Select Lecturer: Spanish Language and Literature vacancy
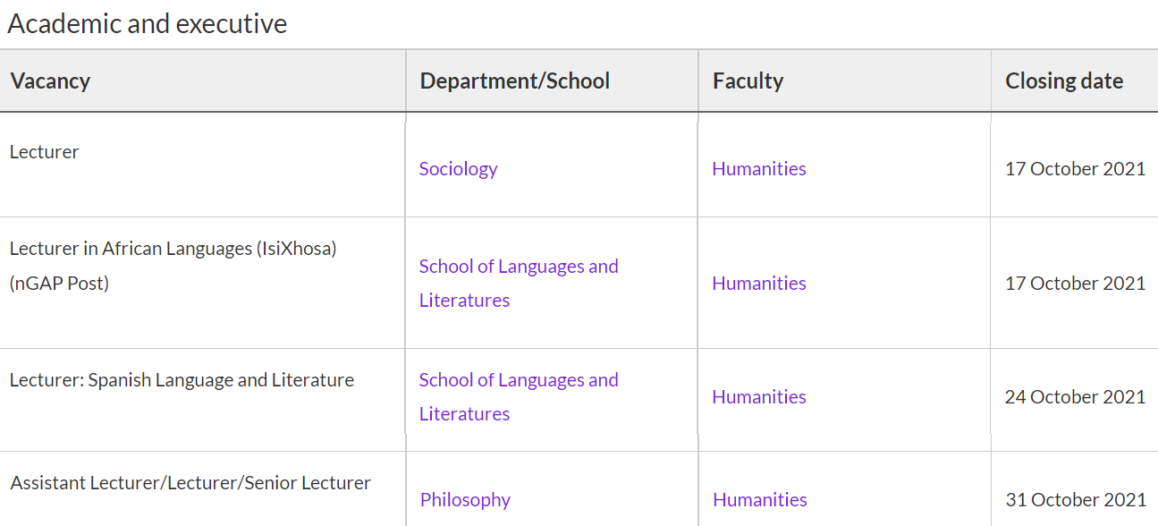This screenshot has width=1158, height=526. pyautogui.click(x=182, y=380)
